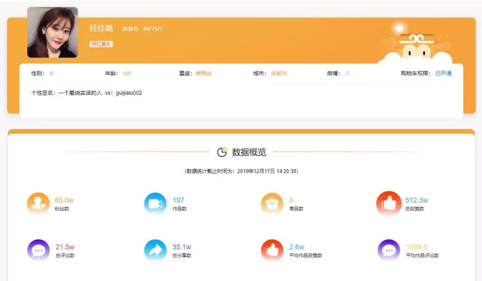Click the shopping bag icon for 商品数
Viewport: 482px width, 281px height.
272,203
